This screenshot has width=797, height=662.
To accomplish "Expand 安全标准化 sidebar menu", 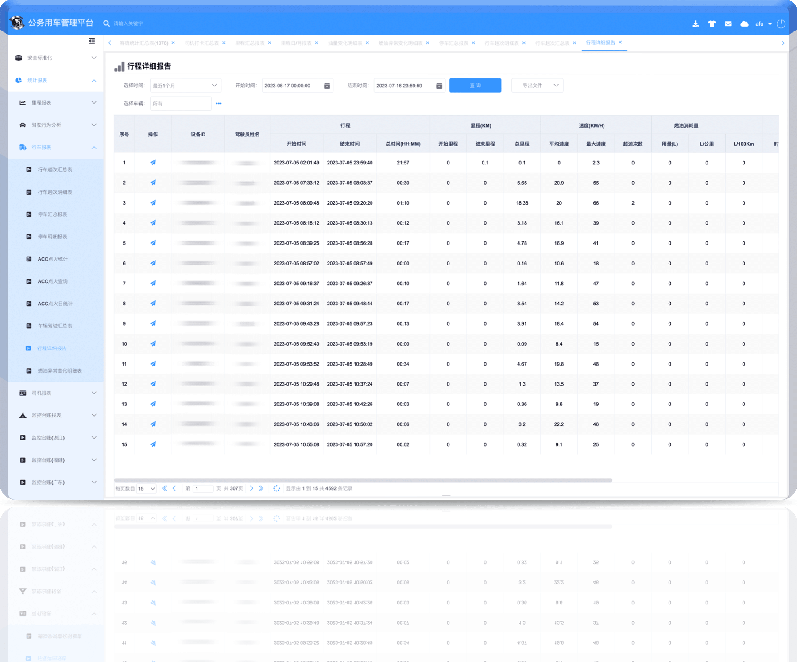I will 56,58.
